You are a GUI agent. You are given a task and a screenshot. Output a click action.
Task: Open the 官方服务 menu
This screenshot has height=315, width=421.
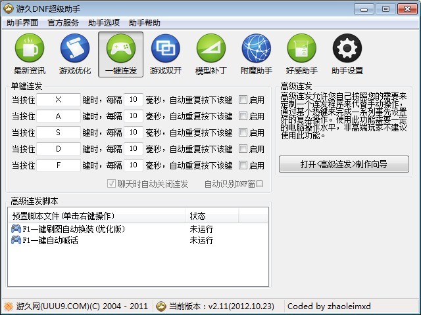point(63,23)
